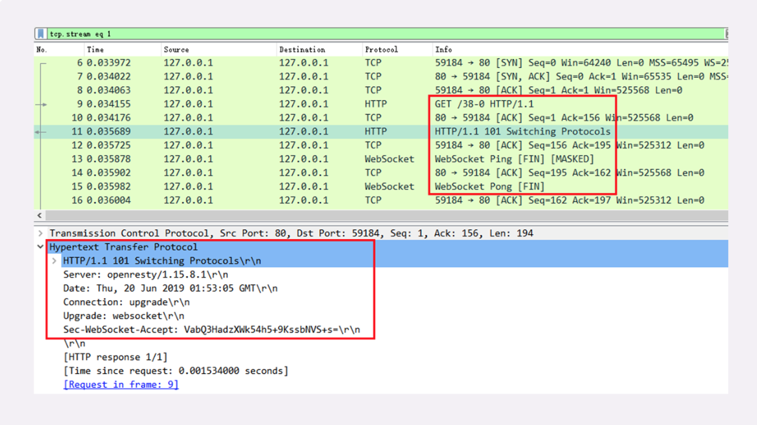757x425 pixels.
Task: Select the Sec-WebSocket-Accept header line
Action: pyautogui.click(x=211, y=330)
